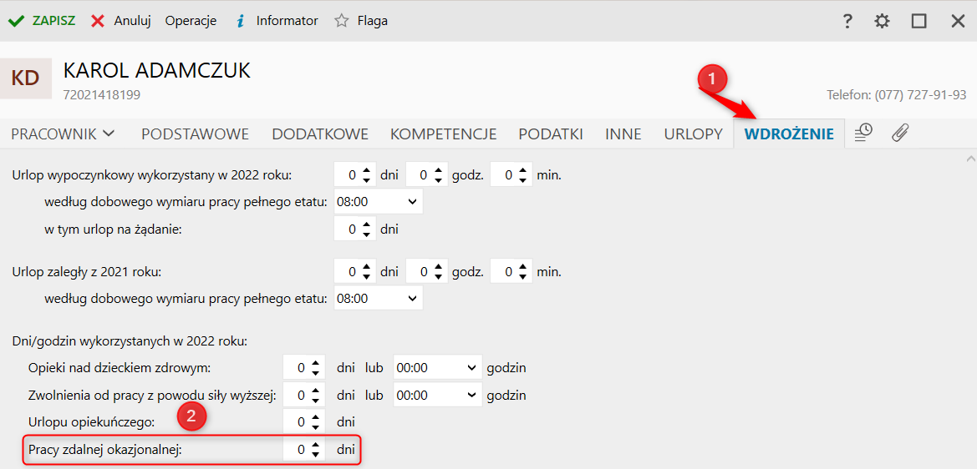Image resolution: width=977 pixels, height=469 pixels.
Task: Maximize the window with square icon
Action: pyautogui.click(x=918, y=21)
